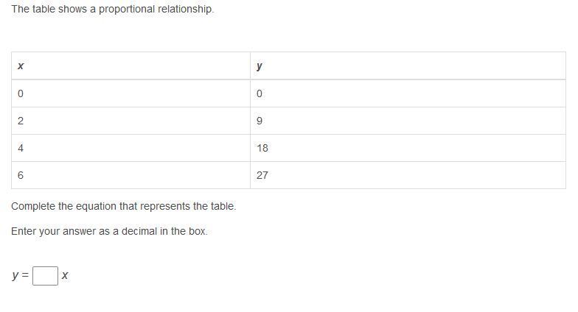This screenshot has height=312, width=578.
Task: Click "Enter your answer" instruction line
Action: [x=109, y=231]
